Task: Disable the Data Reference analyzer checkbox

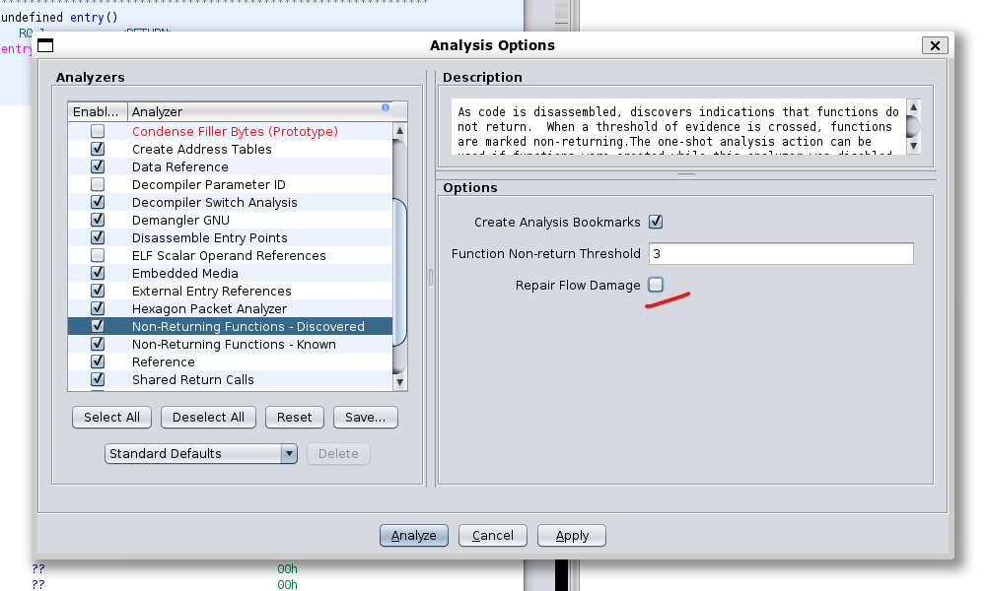Action: [98, 166]
